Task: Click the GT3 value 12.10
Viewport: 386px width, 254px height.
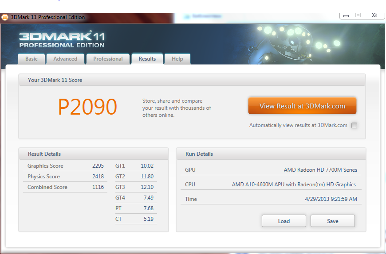Action: coord(147,187)
